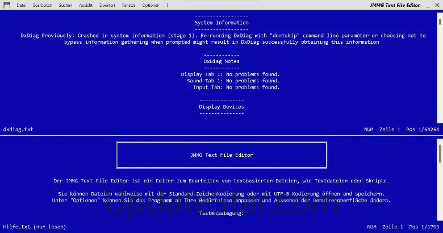Click the Pos 1/1793 status entry

coord(424,227)
